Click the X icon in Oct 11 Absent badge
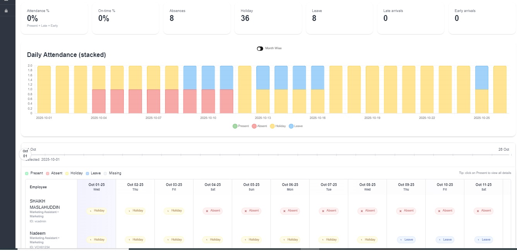Screen dimensions: 517x251 478,211
